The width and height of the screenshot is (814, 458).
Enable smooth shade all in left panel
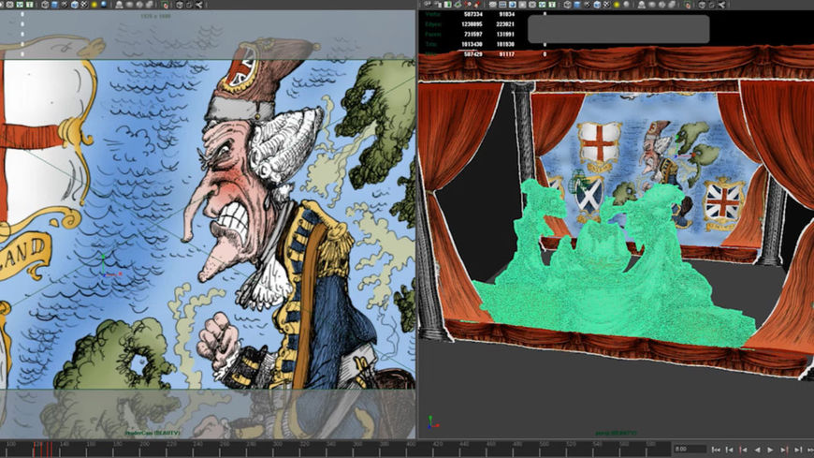coord(54,5)
